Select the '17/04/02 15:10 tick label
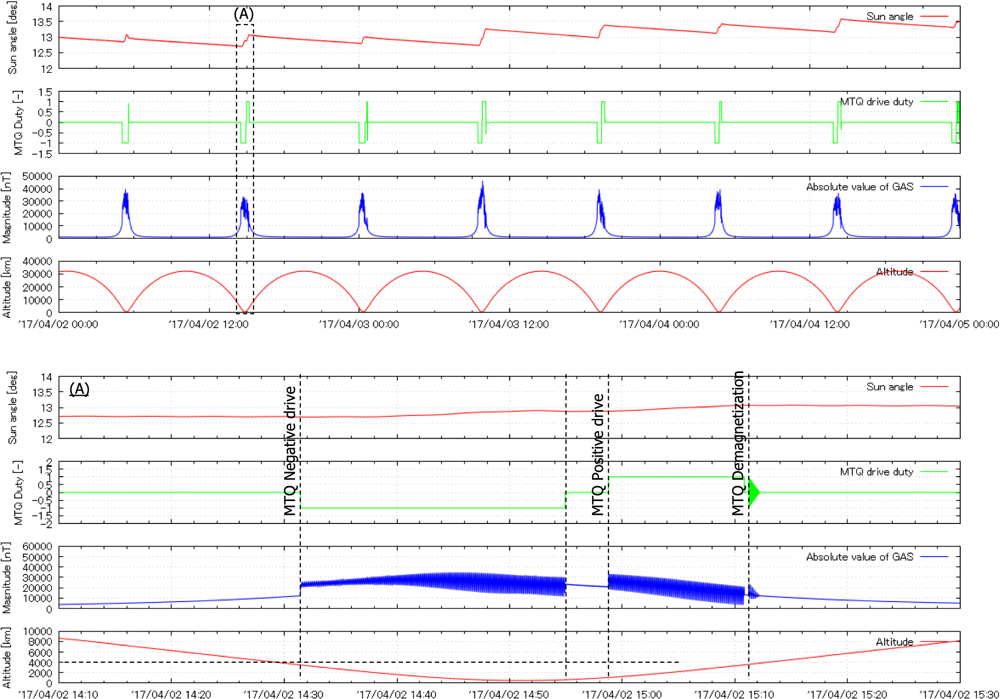This screenshot has height=699, width=1000. pyautogui.click(x=734, y=694)
